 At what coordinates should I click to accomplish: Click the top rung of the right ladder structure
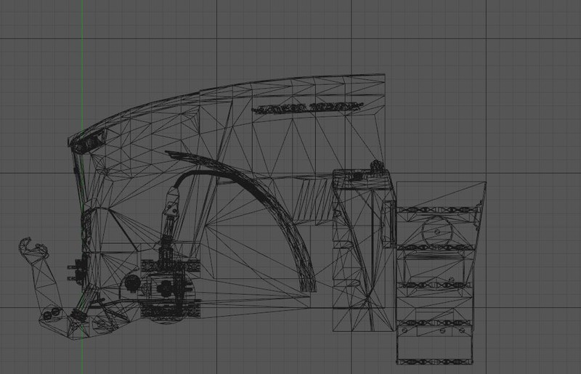click(437, 210)
